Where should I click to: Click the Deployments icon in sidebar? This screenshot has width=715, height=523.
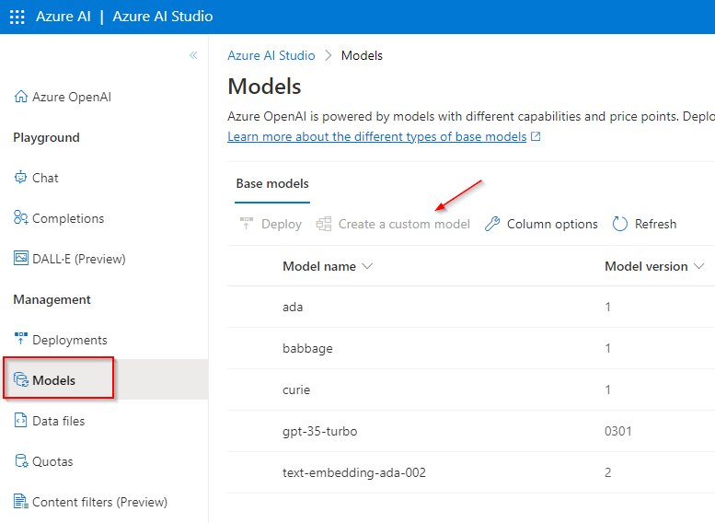click(x=20, y=339)
